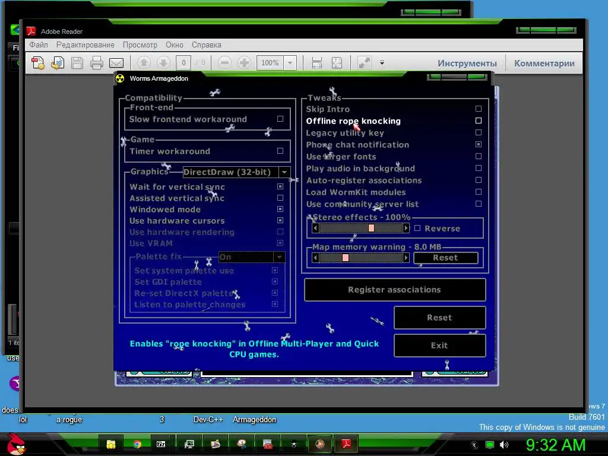Image resolution: width=608 pixels, height=456 pixels.
Task: Toggle Use hardware cursors checkbox
Action: click(280, 220)
